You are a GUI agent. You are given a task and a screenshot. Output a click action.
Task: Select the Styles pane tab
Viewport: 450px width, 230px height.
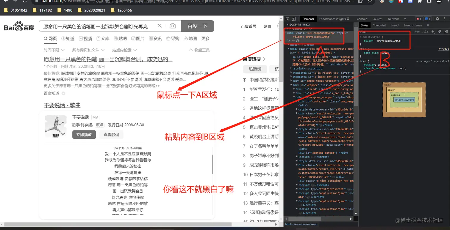tap(365, 25)
